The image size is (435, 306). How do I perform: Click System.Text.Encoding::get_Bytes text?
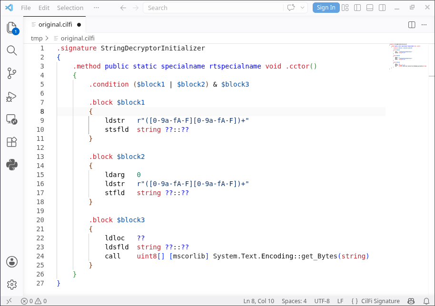point(275,256)
